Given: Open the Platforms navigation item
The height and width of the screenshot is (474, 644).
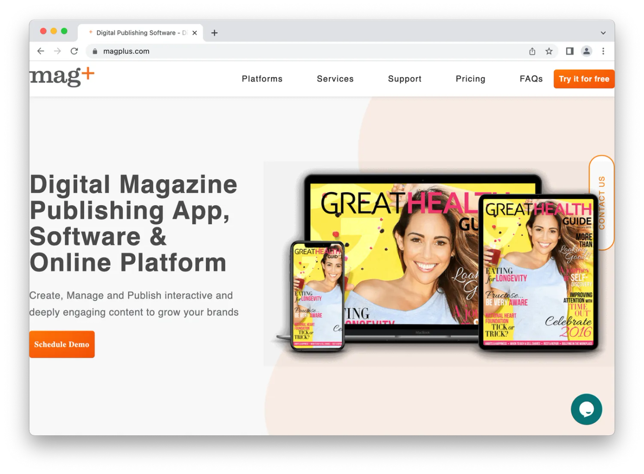Looking at the screenshot, I should [x=262, y=79].
